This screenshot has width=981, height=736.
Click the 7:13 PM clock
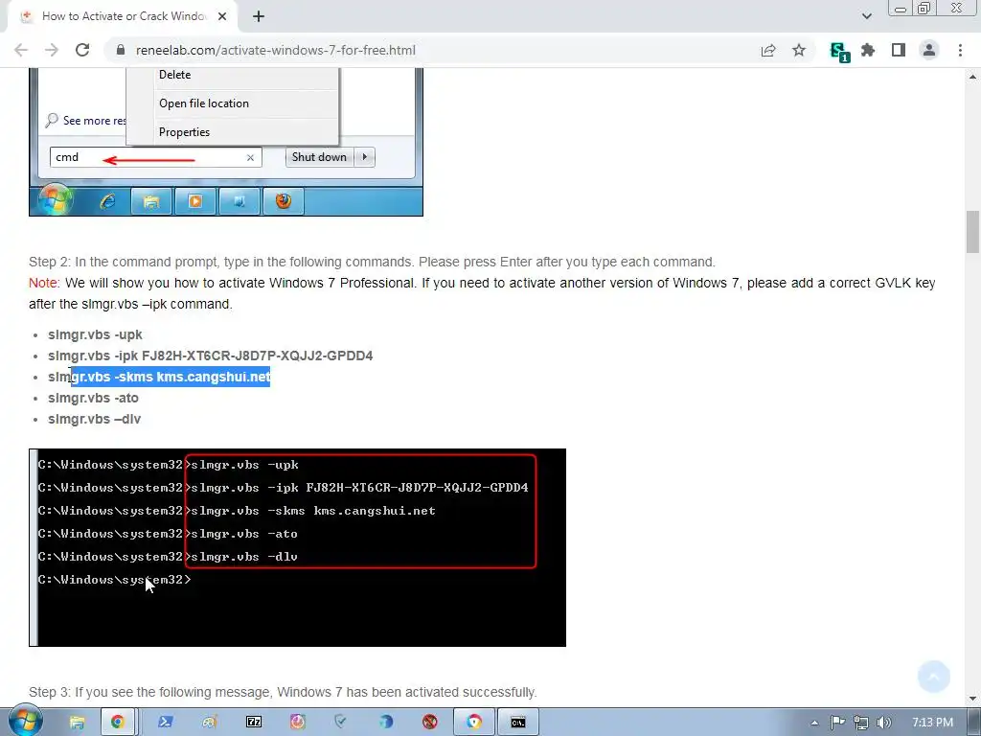tap(933, 723)
